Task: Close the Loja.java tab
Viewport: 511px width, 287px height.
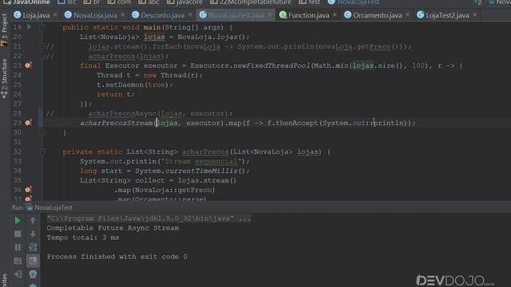Action: tap(55, 14)
